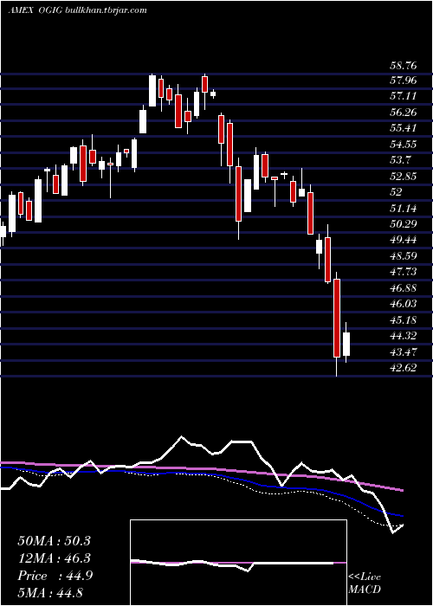433x606 pixels.
Task: Click the 50MA : 50.3 readout
Action: [x=54, y=541]
